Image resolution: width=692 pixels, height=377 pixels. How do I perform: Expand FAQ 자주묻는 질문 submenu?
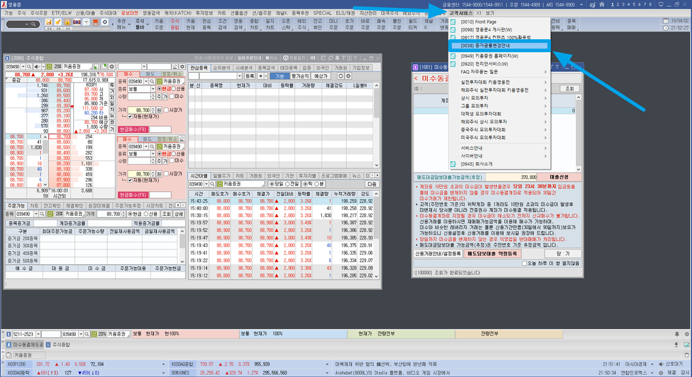coord(545,72)
